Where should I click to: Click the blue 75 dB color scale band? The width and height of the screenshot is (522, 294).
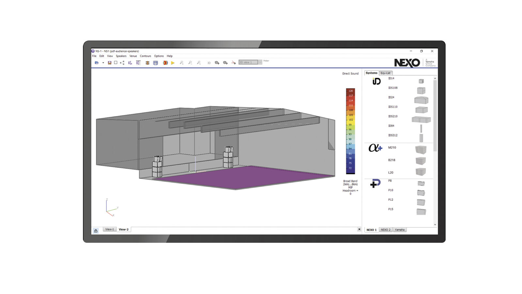pos(350,163)
